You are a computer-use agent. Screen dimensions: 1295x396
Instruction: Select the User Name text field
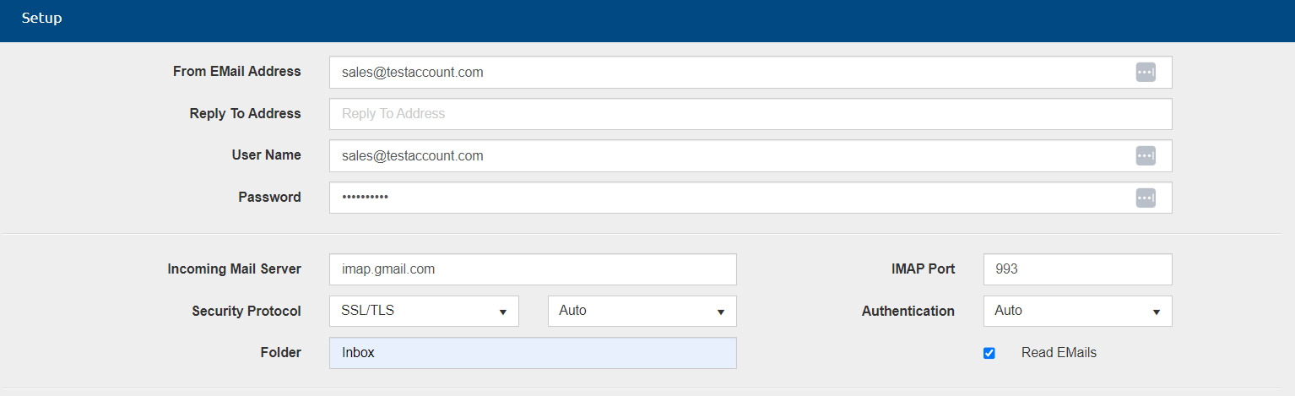(726, 156)
